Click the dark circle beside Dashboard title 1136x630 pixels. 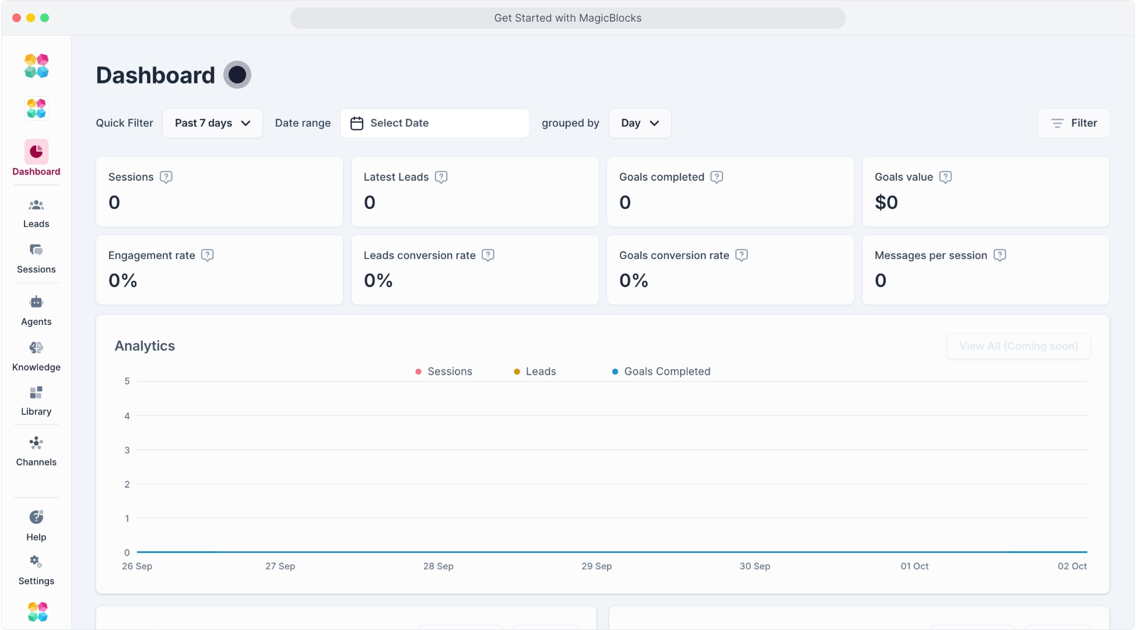[x=237, y=75]
